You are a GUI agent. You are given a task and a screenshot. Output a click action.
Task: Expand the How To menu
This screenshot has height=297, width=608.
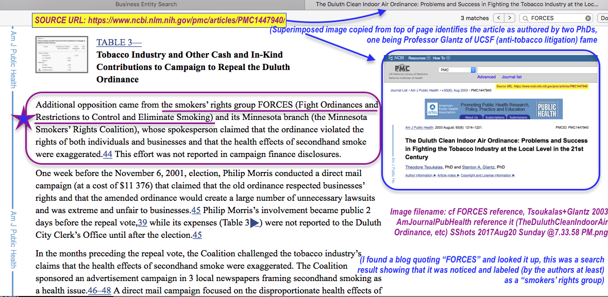(442, 58)
